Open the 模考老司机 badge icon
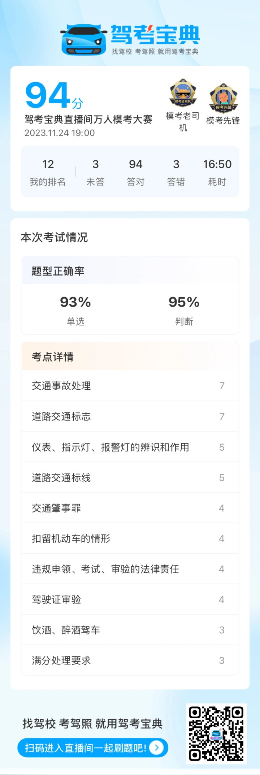 pyautogui.click(x=183, y=93)
